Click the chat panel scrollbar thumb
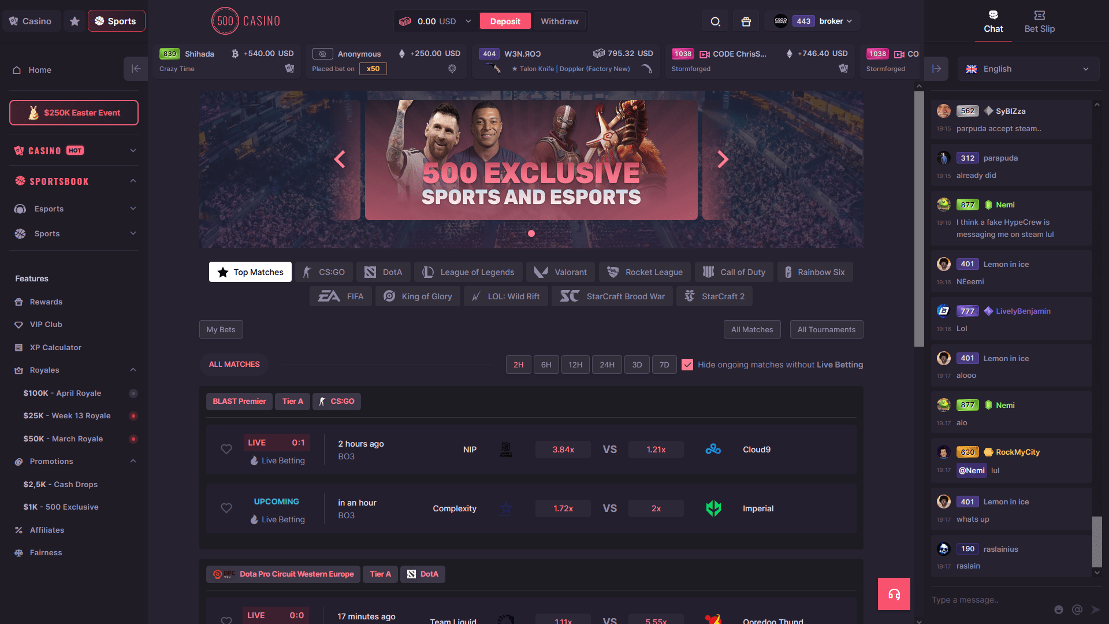The width and height of the screenshot is (1109, 624). click(x=1097, y=542)
